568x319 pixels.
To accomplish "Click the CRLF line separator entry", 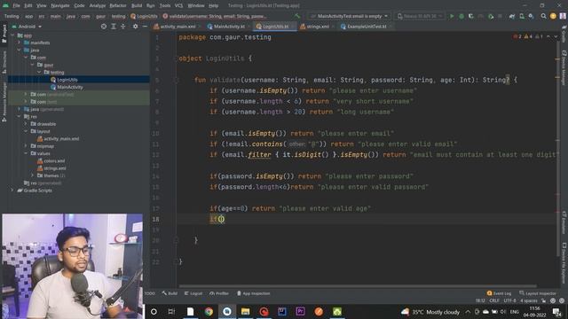I will [x=494, y=300].
